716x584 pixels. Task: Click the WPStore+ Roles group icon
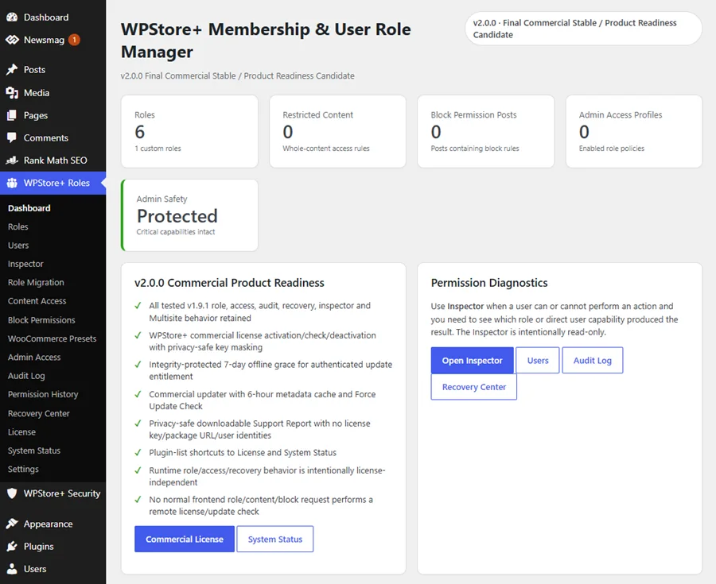(12, 184)
